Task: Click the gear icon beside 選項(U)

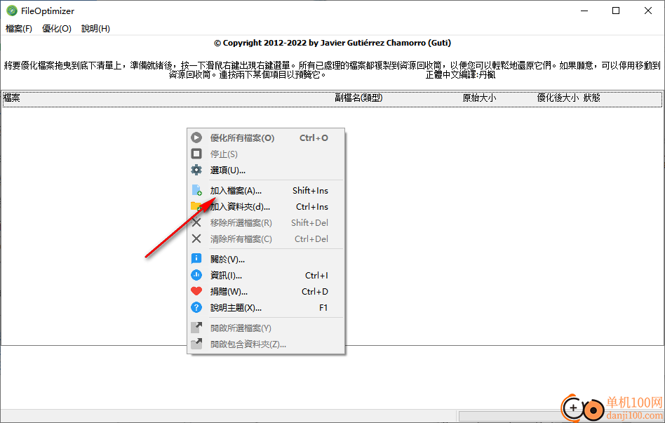Action: pos(196,170)
